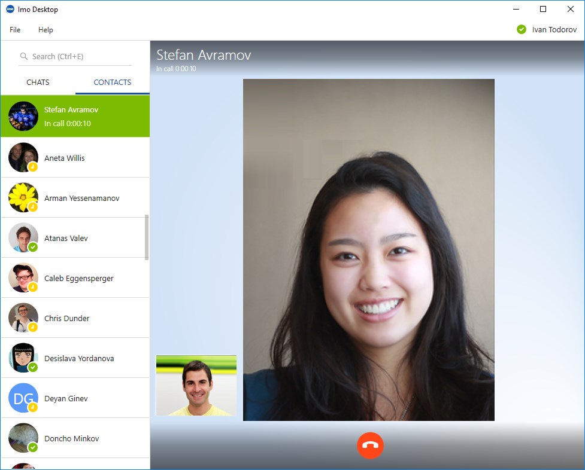The width and height of the screenshot is (585, 470).
Task: Hang up the call with red button
Action: click(370, 446)
